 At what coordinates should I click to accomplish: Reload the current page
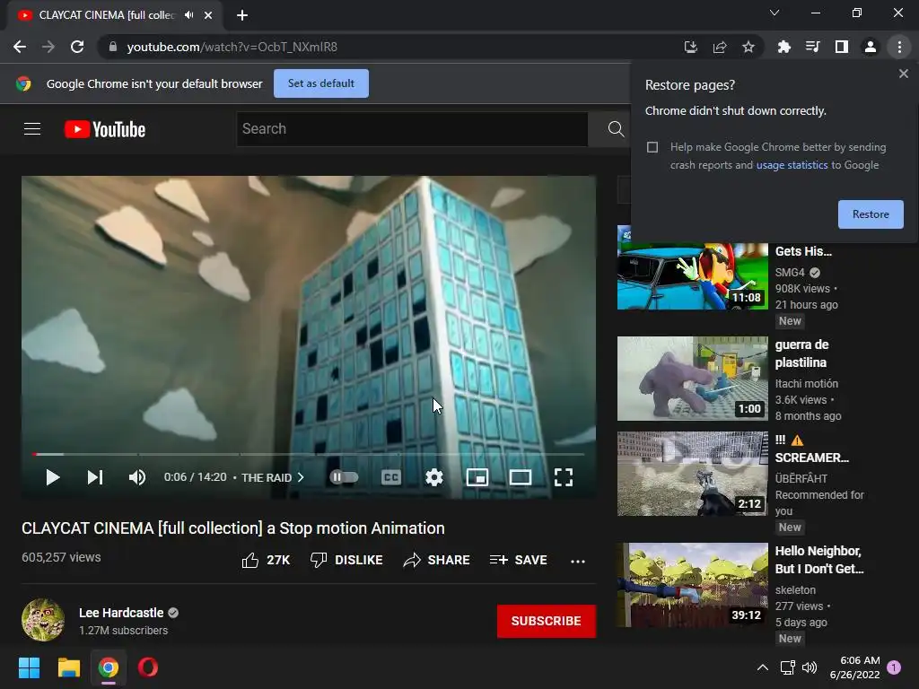[x=77, y=47]
